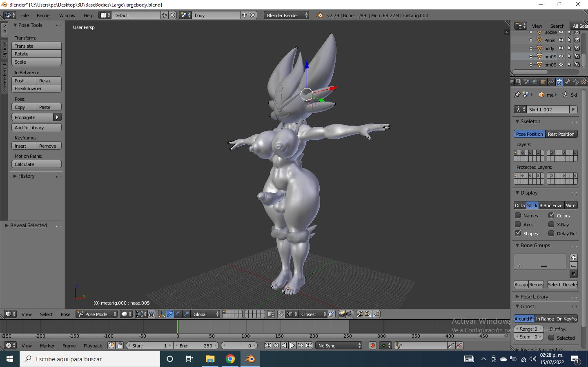Click the OpenGL render camera icon
The width and height of the screenshot is (588, 367).
[x=341, y=314]
